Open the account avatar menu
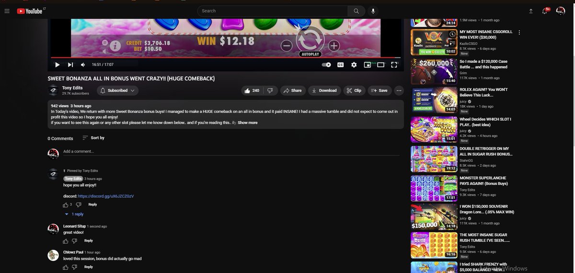 pyautogui.click(x=560, y=11)
